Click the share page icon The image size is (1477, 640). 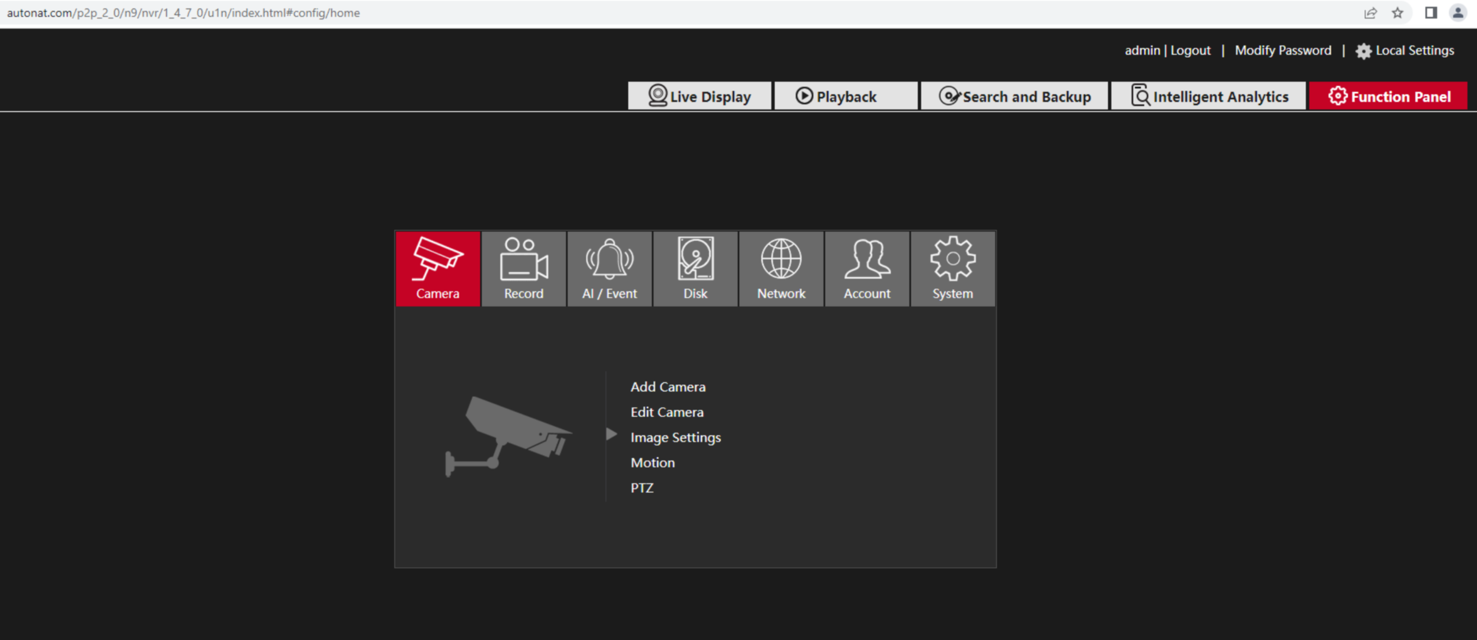coord(1370,12)
